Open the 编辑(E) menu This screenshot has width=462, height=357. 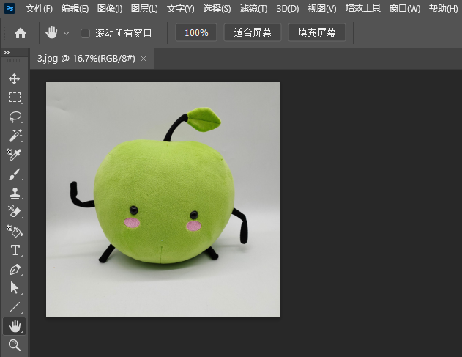pos(75,9)
